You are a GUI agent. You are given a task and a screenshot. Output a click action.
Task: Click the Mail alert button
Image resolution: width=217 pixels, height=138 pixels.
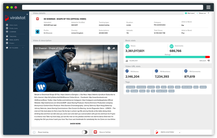pos(190,13)
